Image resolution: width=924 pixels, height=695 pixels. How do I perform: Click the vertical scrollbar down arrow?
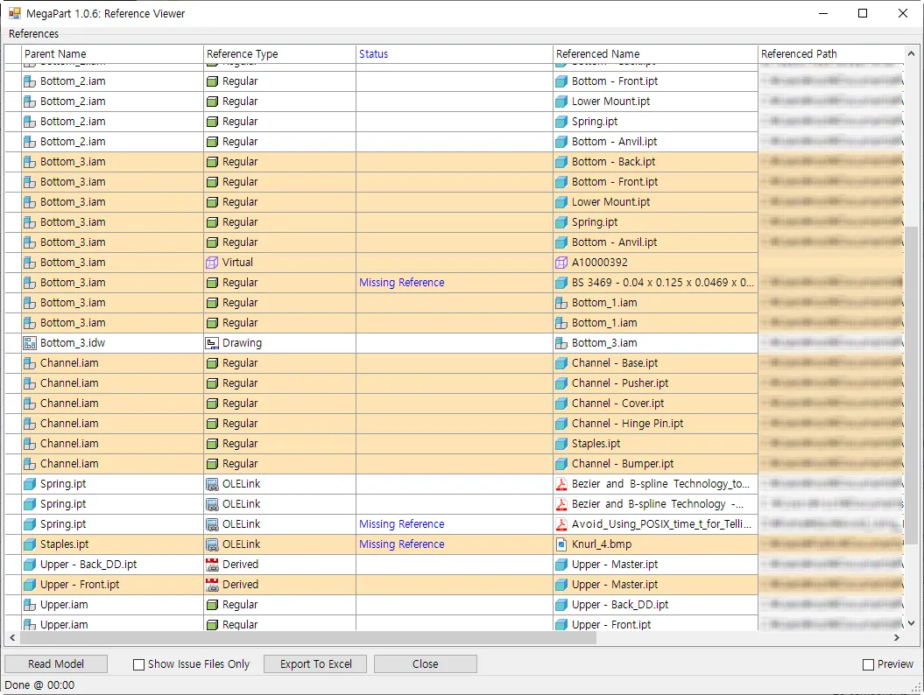(911, 623)
